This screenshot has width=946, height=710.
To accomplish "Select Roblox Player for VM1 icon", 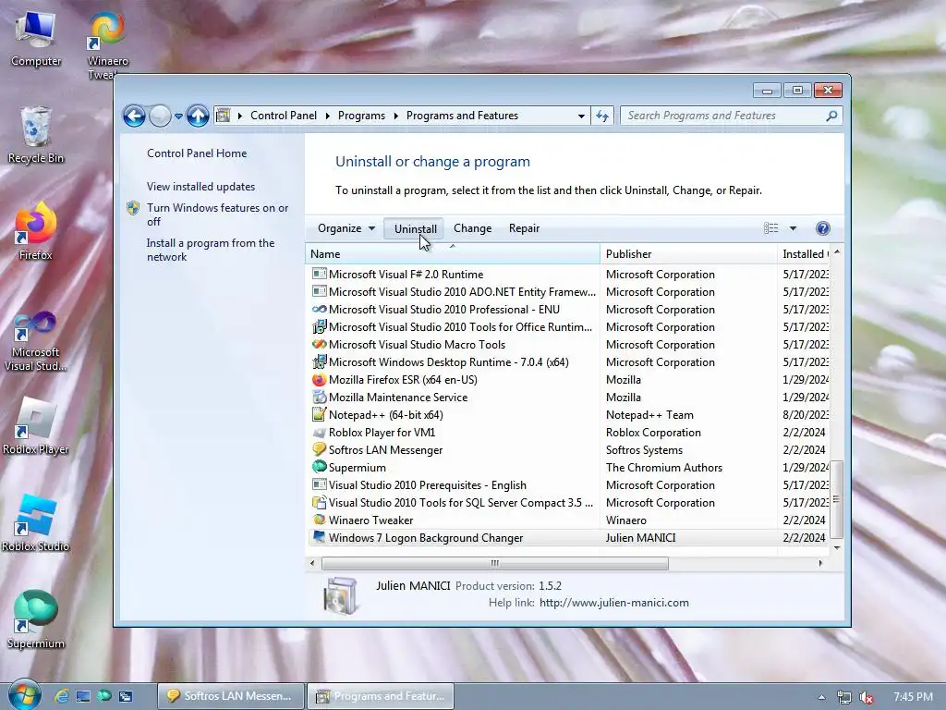I will point(319,433).
